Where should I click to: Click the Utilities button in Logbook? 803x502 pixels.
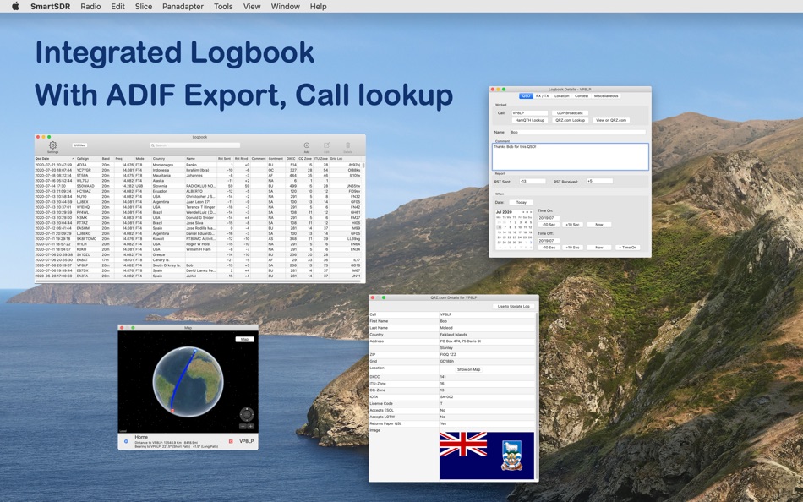[x=79, y=145]
